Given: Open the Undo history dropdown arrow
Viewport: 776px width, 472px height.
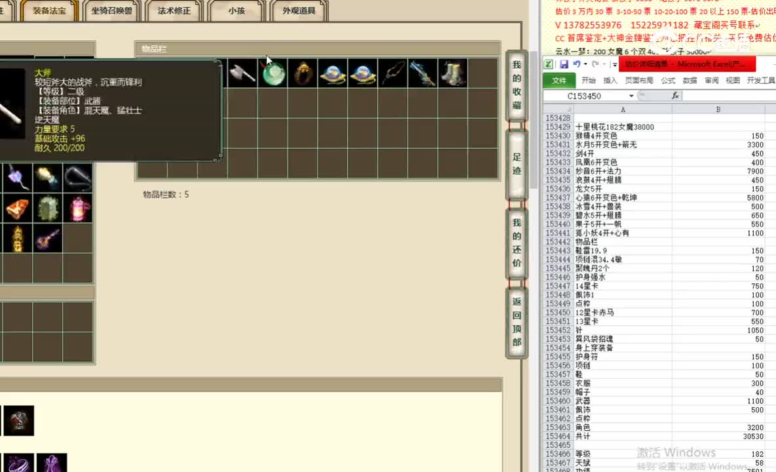Looking at the screenshot, I should click(x=585, y=64).
